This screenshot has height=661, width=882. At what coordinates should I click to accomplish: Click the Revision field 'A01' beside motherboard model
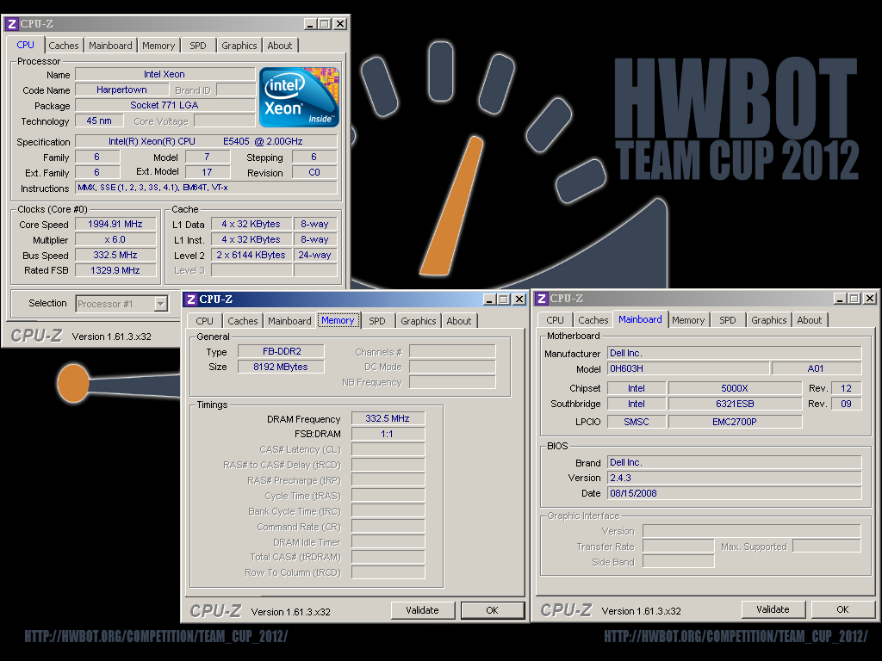pos(817,368)
